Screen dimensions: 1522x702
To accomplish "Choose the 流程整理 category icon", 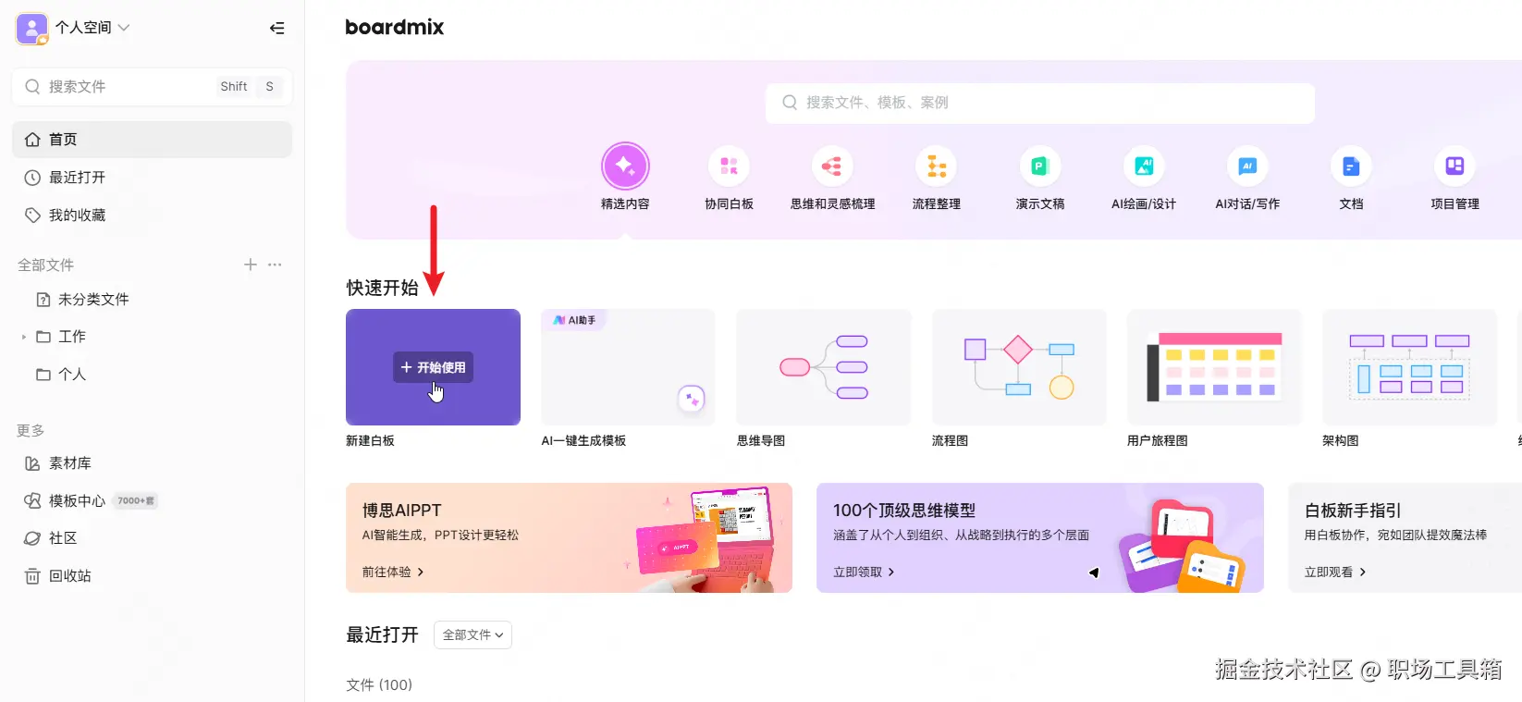I will [x=936, y=166].
